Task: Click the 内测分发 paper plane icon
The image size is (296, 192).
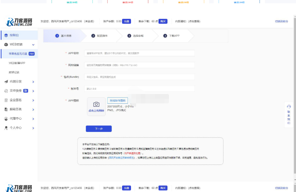Action: (6, 81)
